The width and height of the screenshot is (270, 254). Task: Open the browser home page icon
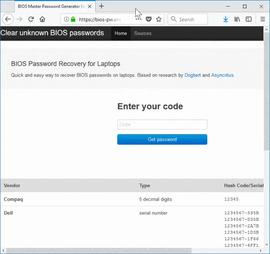(x=42, y=19)
